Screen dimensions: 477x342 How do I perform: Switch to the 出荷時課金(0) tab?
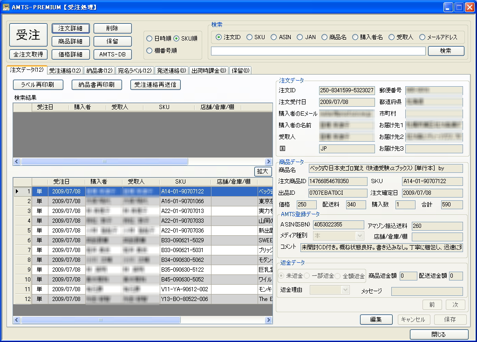(209, 71)
